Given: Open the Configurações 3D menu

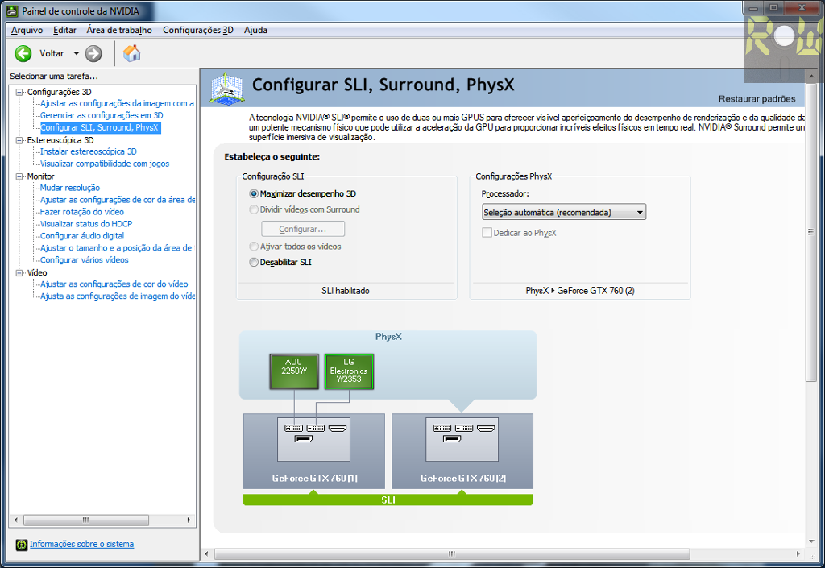Looking at the screenshot, I should click(x=198, y=30).
